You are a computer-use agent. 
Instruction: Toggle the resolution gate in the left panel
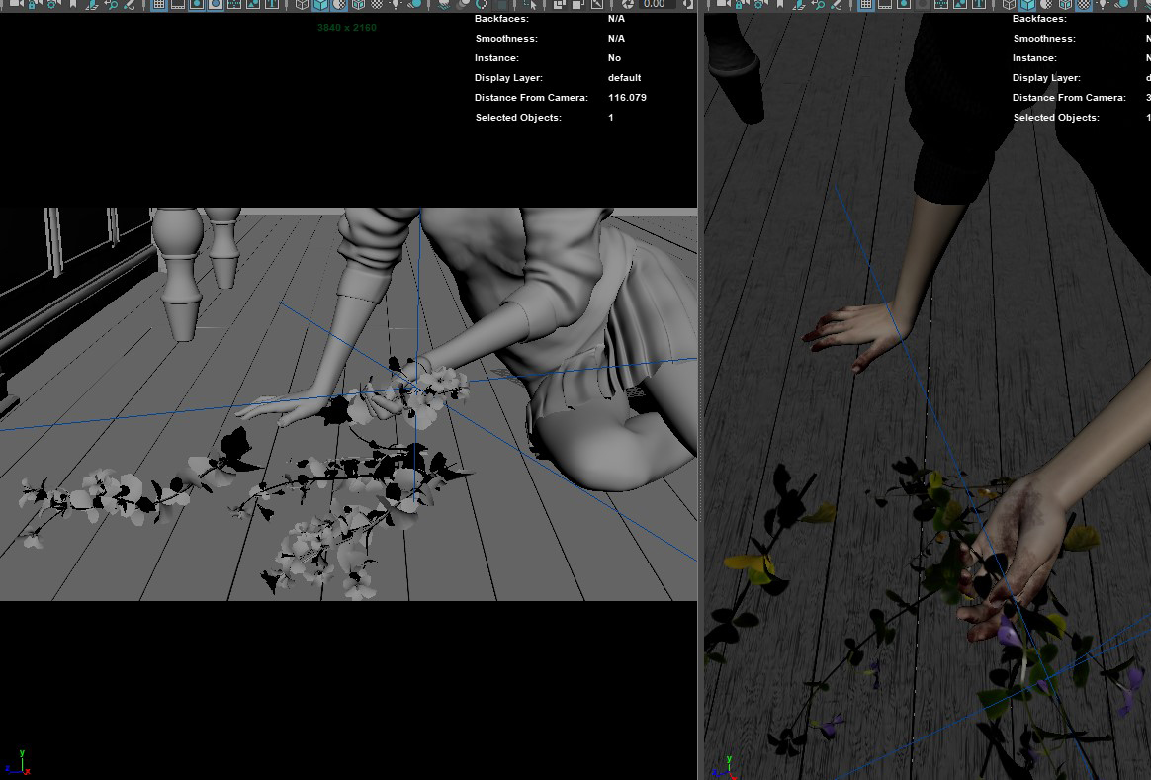pos(196,5)
